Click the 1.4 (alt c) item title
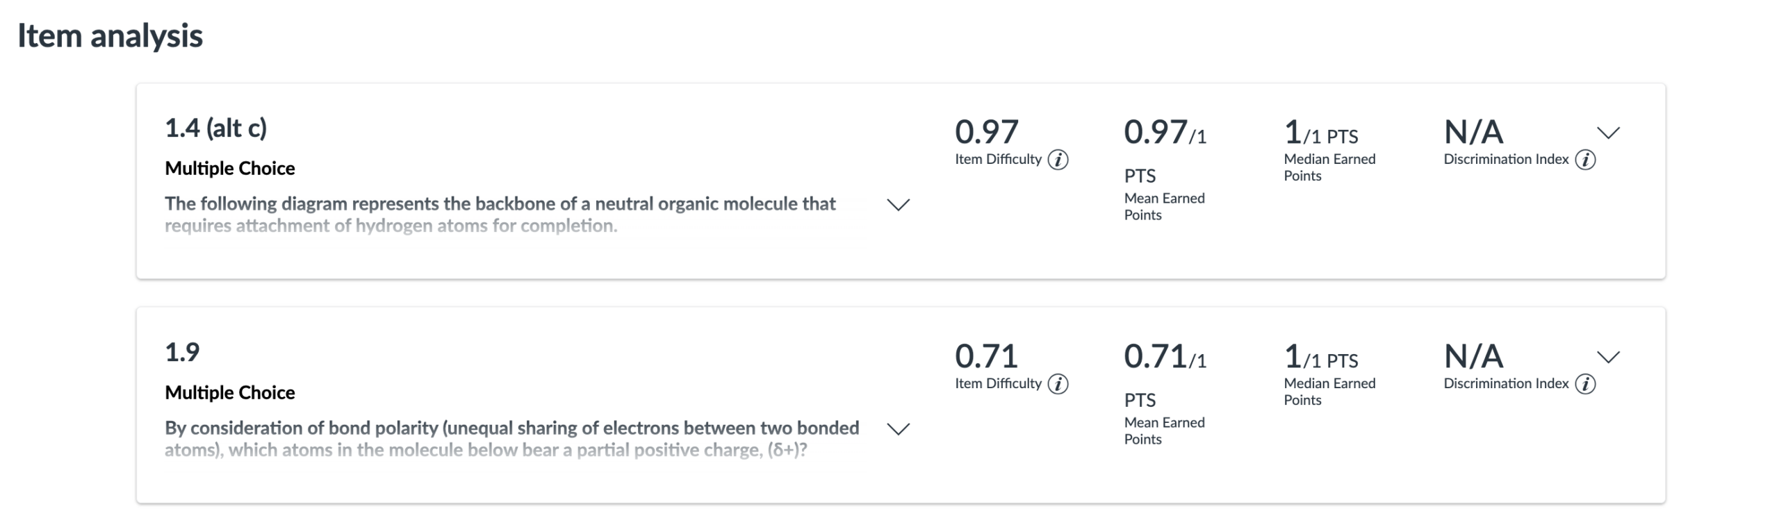The width and height of the screenshot is (1779, 518). (x=215, y=128)
